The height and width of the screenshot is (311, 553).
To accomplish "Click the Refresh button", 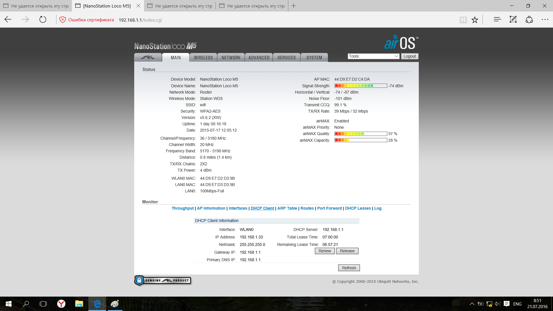I will 349,268.
